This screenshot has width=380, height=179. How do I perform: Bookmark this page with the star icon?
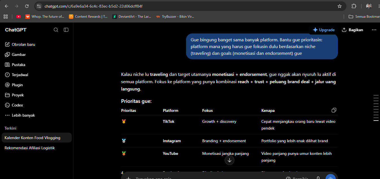[340, 6]
